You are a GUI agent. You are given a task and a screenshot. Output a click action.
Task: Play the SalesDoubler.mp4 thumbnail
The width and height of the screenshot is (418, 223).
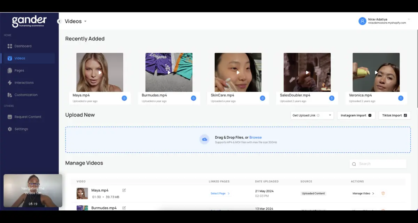307,72
